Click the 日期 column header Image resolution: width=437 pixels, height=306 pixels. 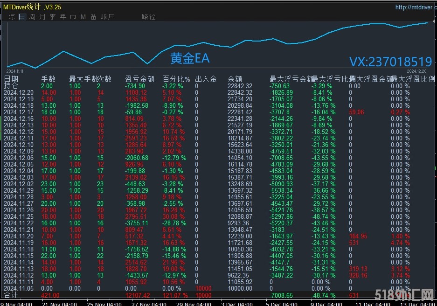11,79
